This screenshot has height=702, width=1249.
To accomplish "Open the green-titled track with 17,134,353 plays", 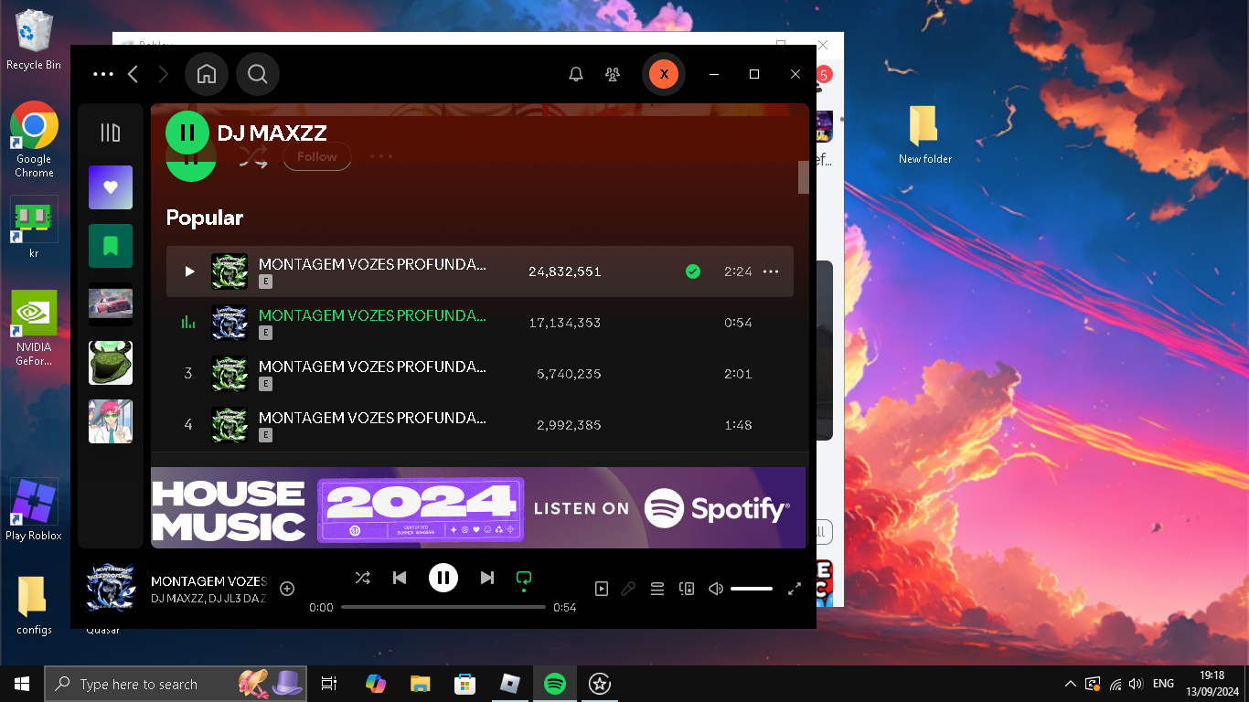I will [x=372, y=315].
